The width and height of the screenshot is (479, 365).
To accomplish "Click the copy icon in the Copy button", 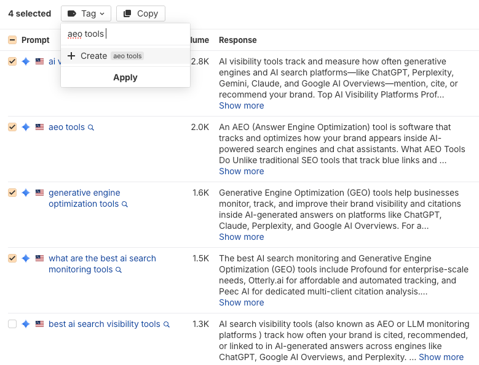I will click(127, 13).
